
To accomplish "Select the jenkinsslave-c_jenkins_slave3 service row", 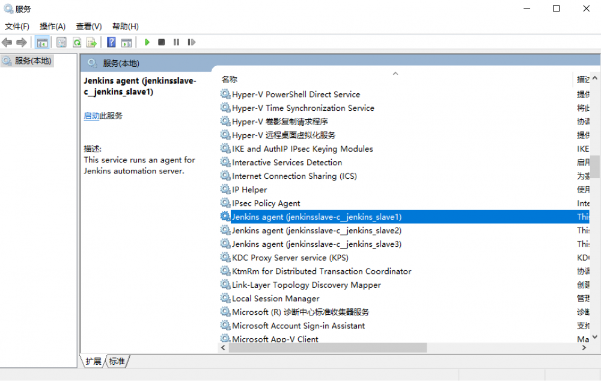I will point(313,244).
